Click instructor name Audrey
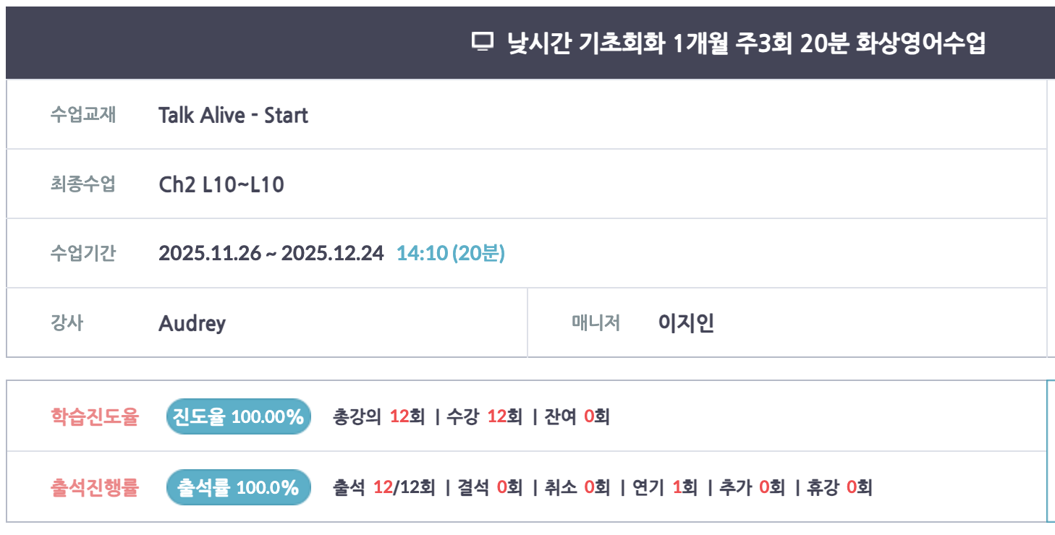Screen dimensions: 1055x535 [x=192, y=323]
